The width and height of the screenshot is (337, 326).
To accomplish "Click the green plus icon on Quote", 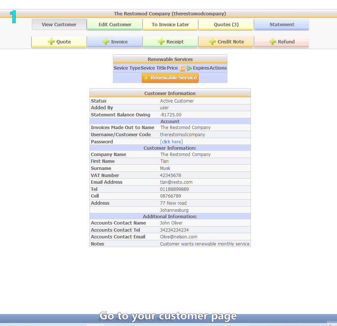I will point(51,42).
